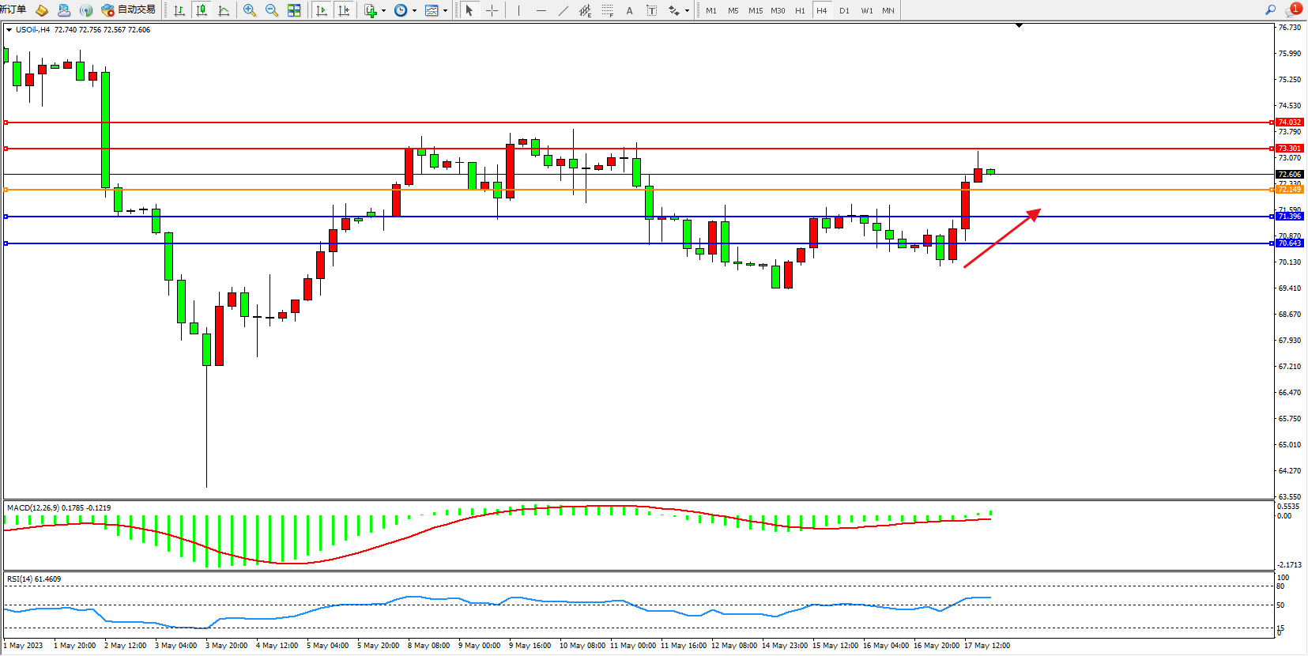
Task: Expand the periodicity clock dropdown
Action: click(414, 11)
